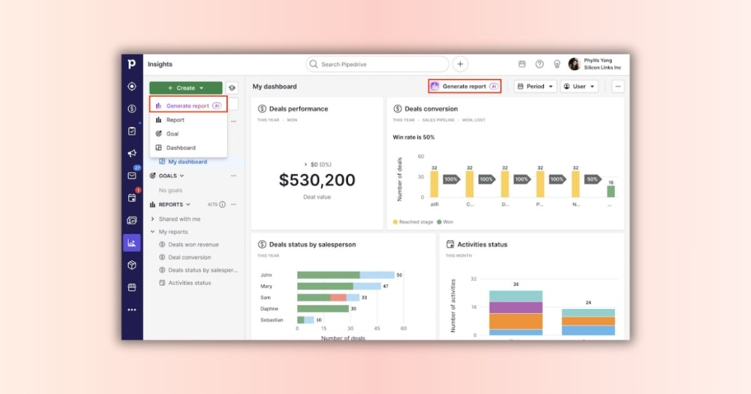This screenshot has height=394, width=751.
Task: Click the Goals target icon in sidebar
Action: tap(153, 176)
